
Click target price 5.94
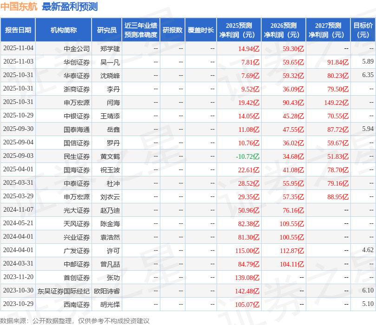(368, 129)
